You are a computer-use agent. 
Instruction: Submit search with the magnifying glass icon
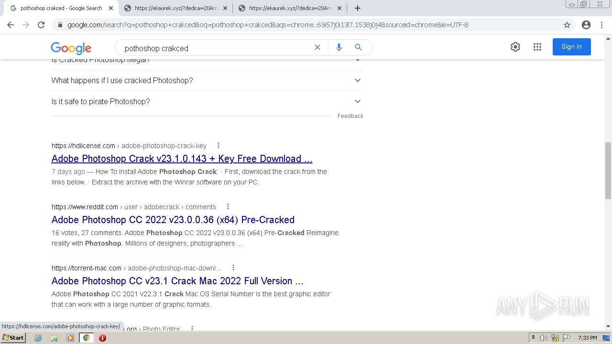[358, 47]
